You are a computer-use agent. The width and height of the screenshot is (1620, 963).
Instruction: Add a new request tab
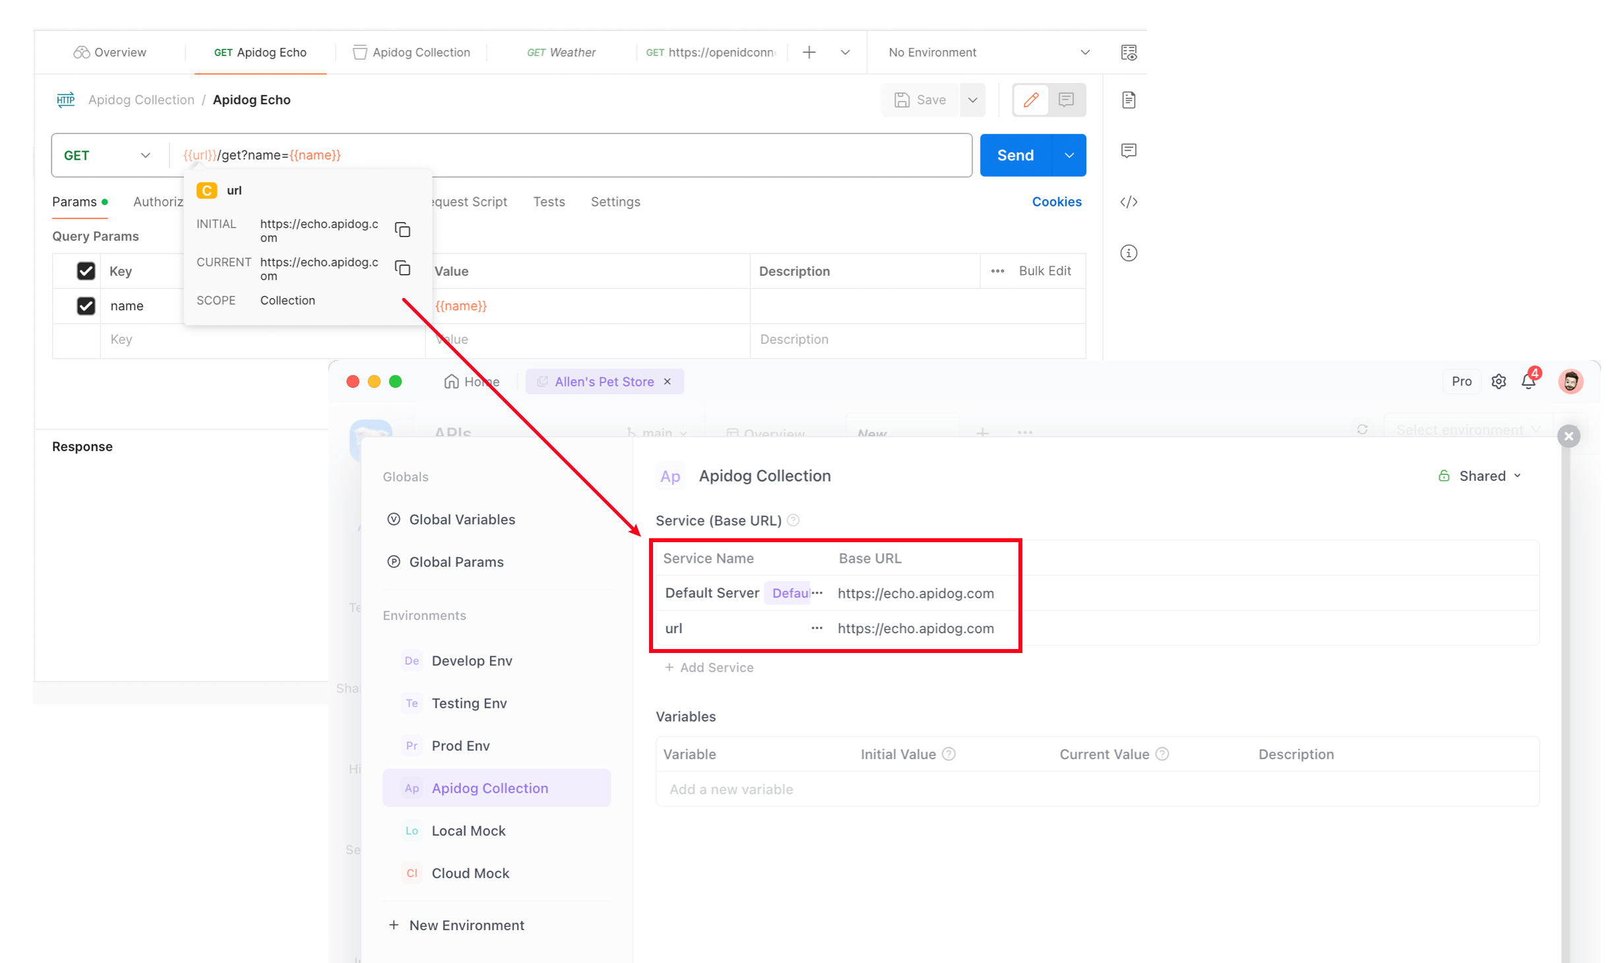point(809,52)
